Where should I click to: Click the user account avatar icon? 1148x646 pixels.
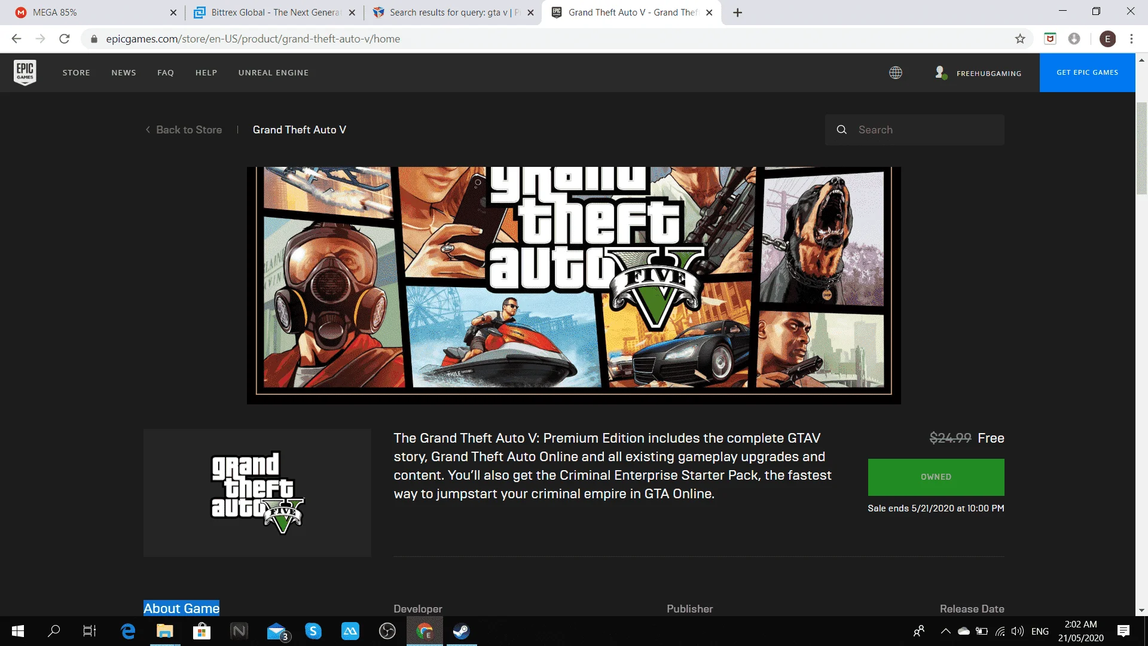(941, 72)
